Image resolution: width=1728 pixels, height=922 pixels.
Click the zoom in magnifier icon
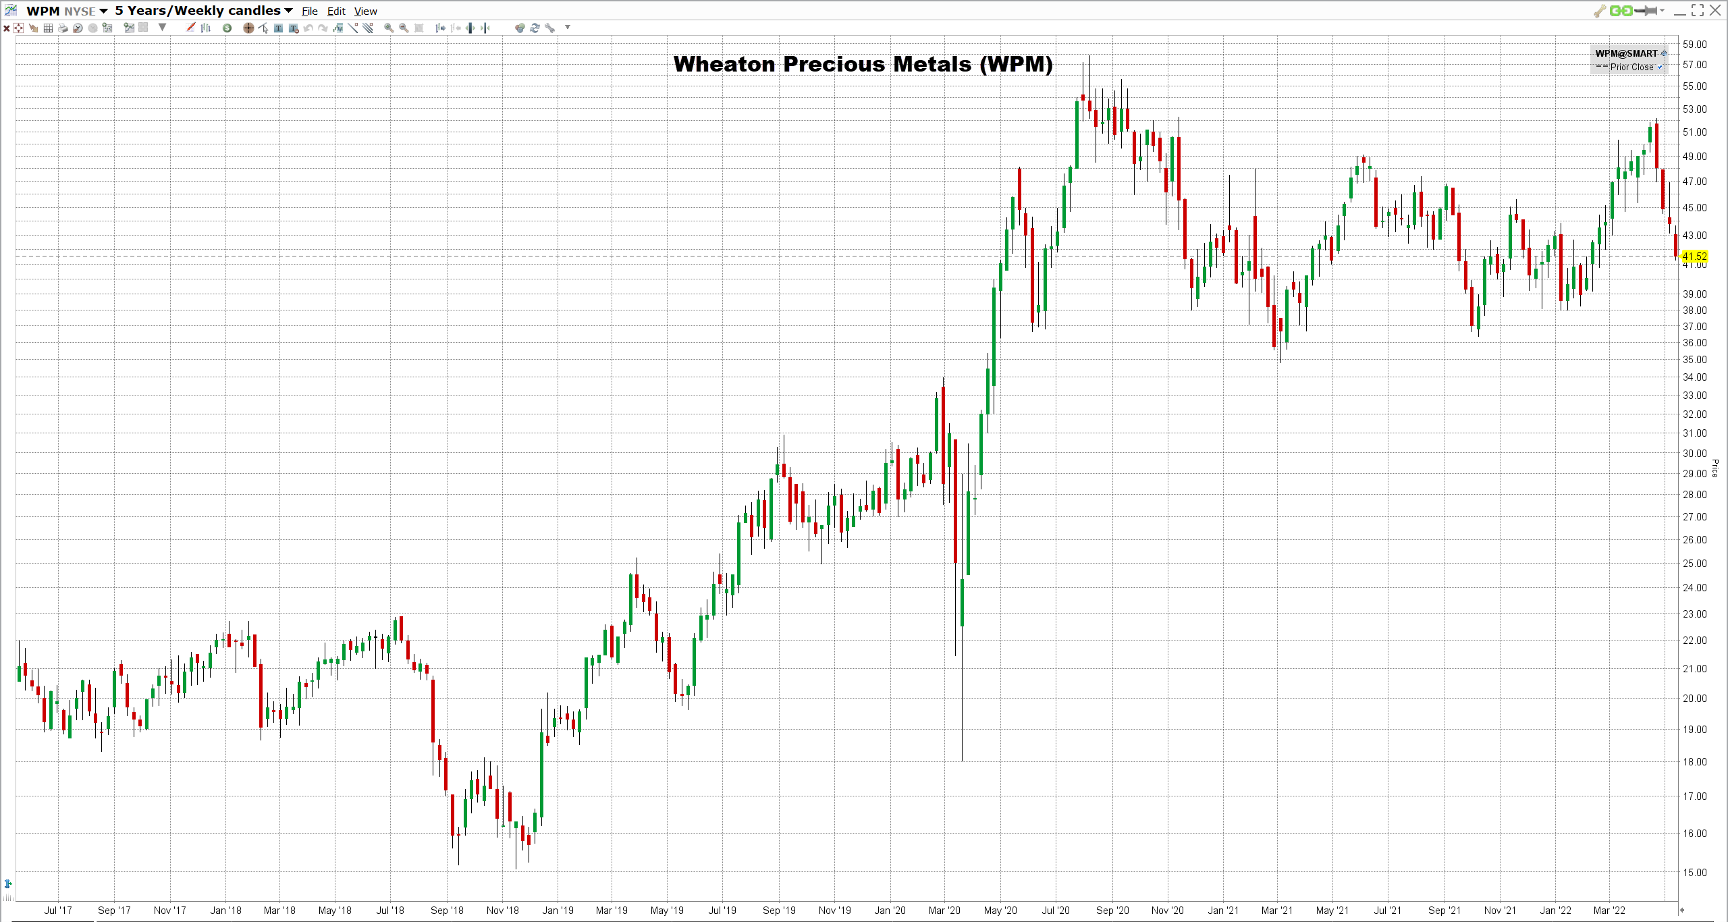click(389, 28)
